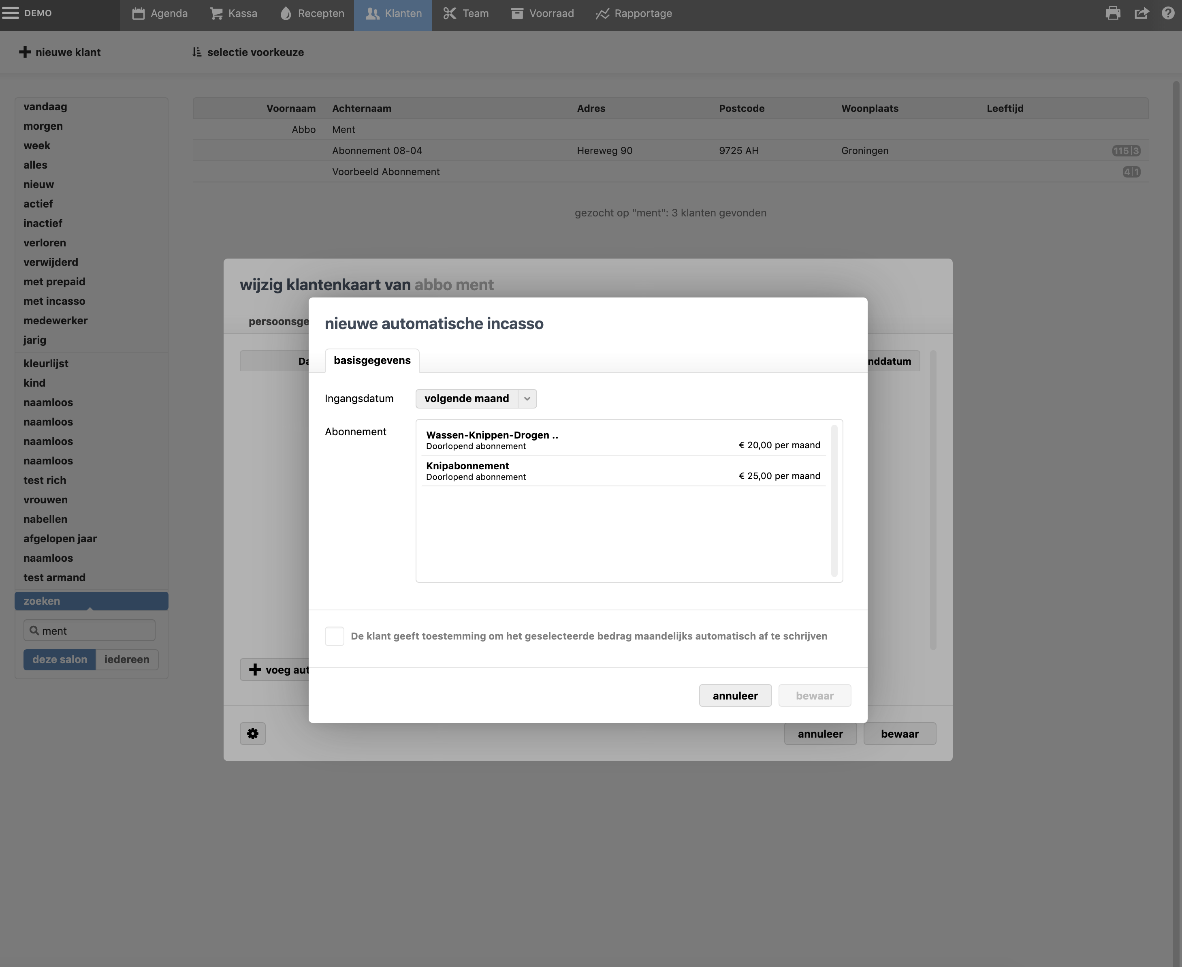Select the Knipabonnement subscription option
Image resolution: width=1182 pixels, height=967 pixels.
point(623,471)
